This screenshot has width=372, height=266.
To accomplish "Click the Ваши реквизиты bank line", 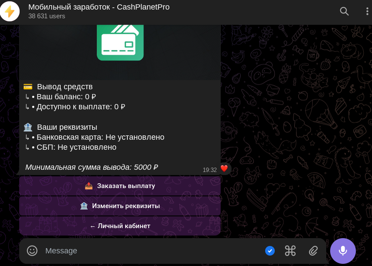I will [x=67, y=127].
